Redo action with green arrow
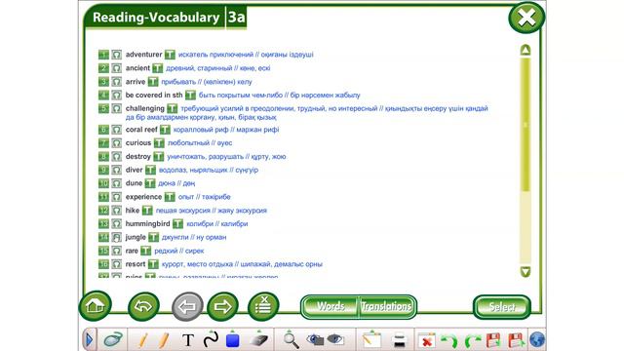The image size is (624, 351). 472,341
